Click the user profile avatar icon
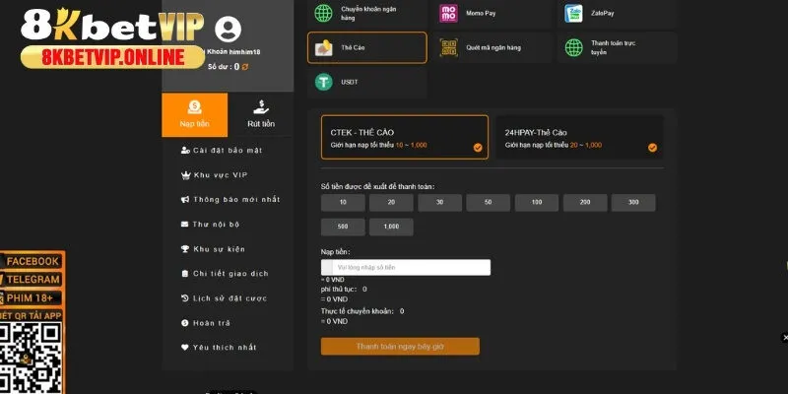Screen dimensions: 788x394 coord(227,28)
